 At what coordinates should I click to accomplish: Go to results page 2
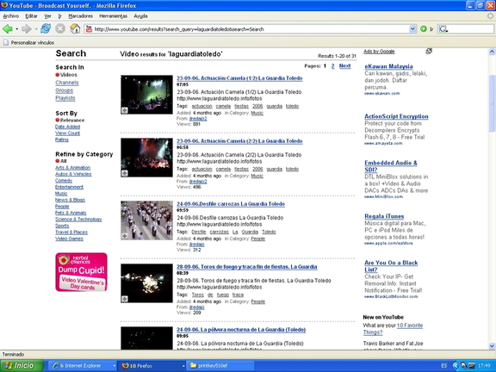pyautogui.click(x=332, y=66)
